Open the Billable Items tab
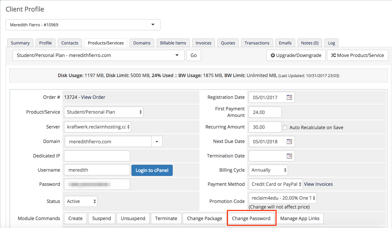Viewport: 392px width, 228px height. pos(173,43)
